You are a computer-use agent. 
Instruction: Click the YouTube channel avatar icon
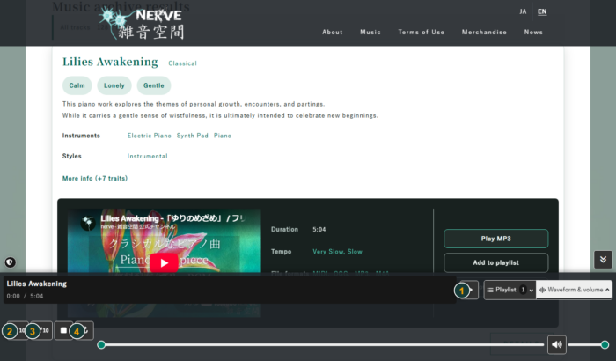[x=88, y=223]
